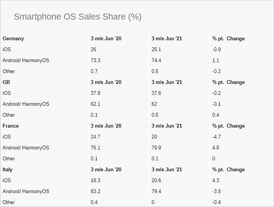This screenshot has width=274, height=207.
Task: Select the Italy section header cell
Action: click(8, 170)
